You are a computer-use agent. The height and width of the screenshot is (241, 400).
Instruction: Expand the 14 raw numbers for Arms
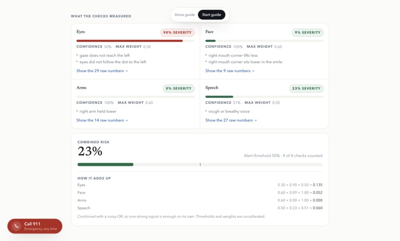pyautogui.click(x=102, y=120)
